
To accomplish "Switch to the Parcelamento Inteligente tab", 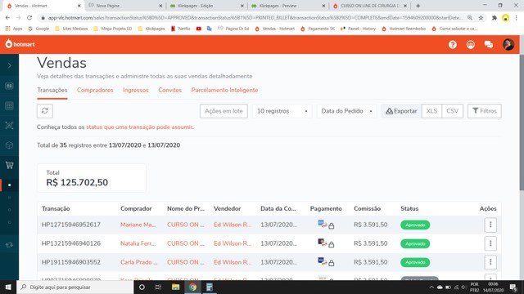I will tap(224, 90).
